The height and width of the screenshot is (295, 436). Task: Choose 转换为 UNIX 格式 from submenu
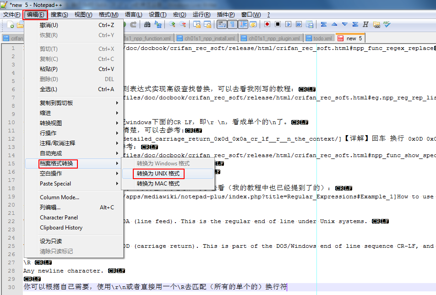coord(158,174)
